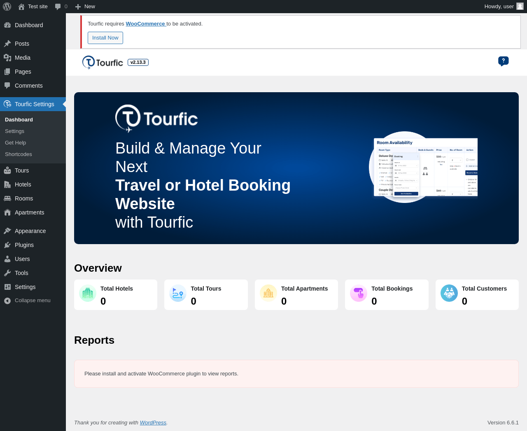The image size is (527, 431).
Task: Go to the Plugins menu
Action: [x=24, y=245]
